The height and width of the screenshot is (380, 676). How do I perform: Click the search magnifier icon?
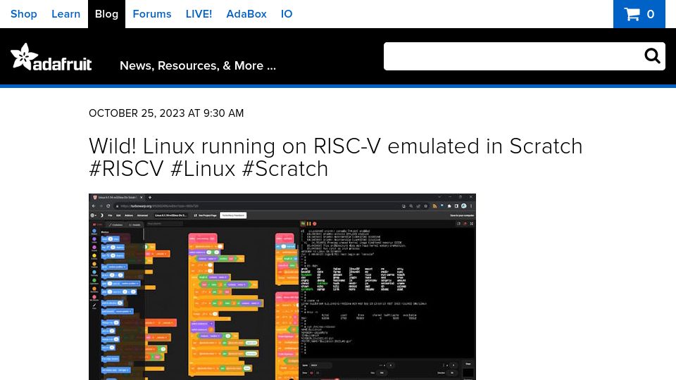(x=652, y=56)
